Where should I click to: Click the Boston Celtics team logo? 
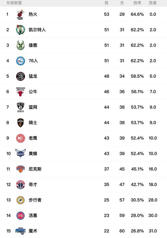point(20,30)
